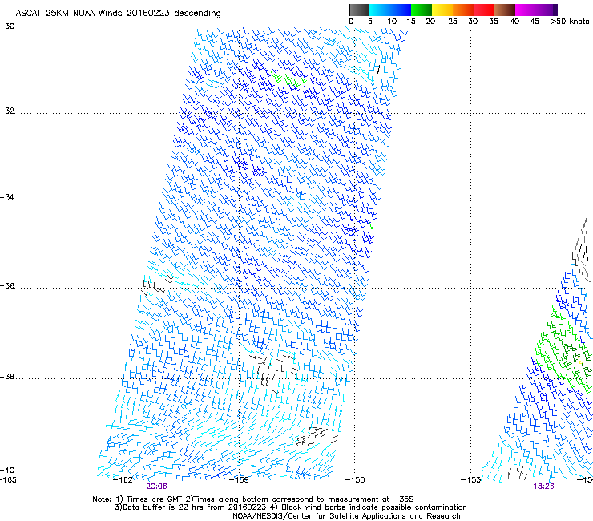Viewport: 593px width, 521px height.
Task: Pick the dark purple 45–50 knots band
Action: pos(547,10)
